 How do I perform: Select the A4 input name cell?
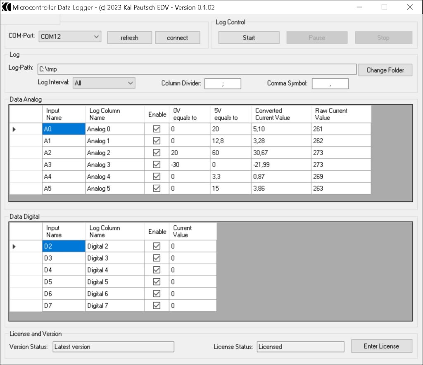(x=64, y=176)
